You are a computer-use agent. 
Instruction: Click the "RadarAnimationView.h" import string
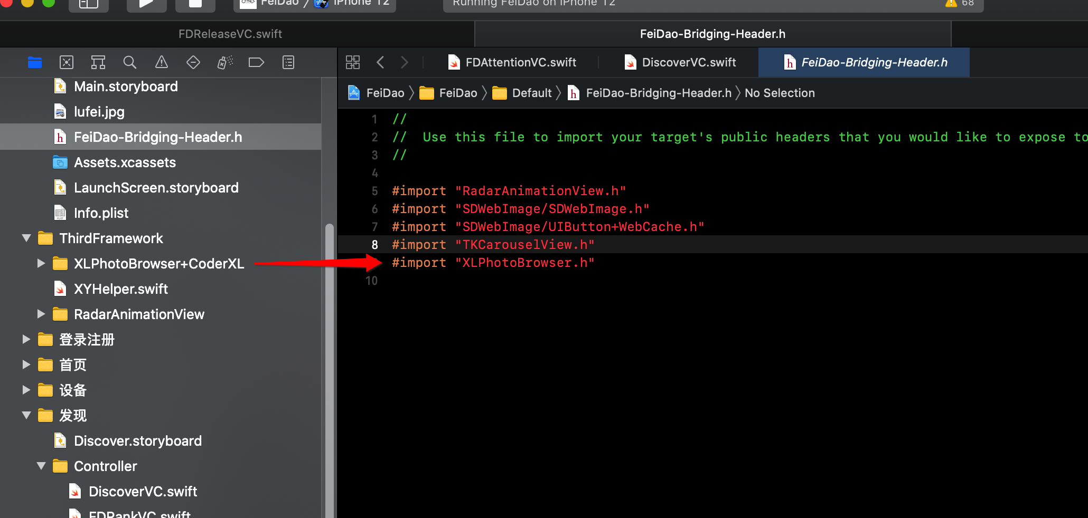(x=541, y=191)
